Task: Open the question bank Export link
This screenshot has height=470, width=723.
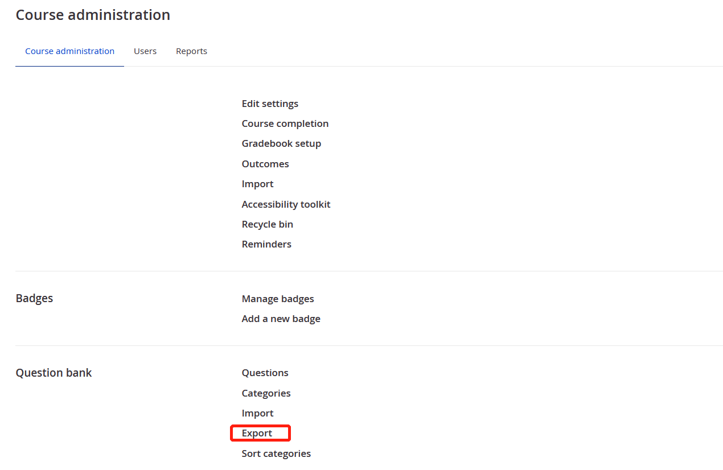Action: click(x=257, y=433)
